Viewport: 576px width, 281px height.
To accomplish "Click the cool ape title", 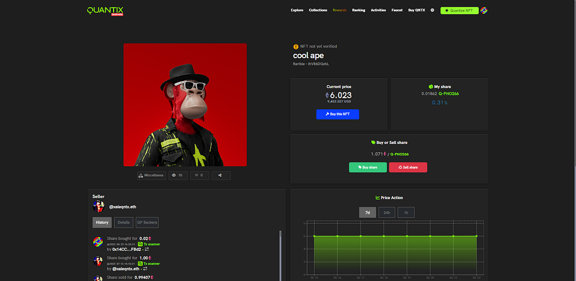I will (308, 55).
